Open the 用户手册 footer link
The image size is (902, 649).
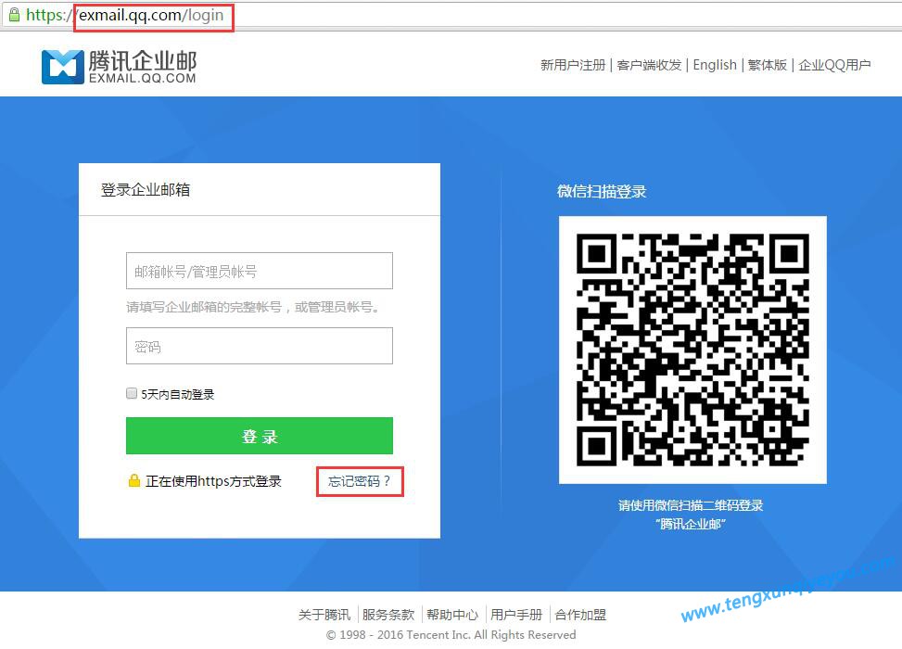tap(516, 615)
